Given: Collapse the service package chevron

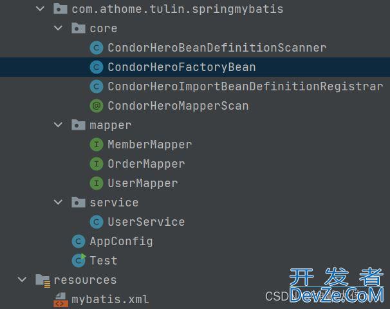Looking at the screenshot, I should coord(59,203).
